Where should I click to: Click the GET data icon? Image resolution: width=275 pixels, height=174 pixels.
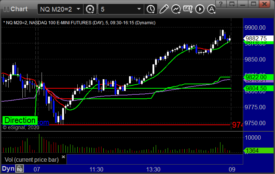(x=188, y=9)
